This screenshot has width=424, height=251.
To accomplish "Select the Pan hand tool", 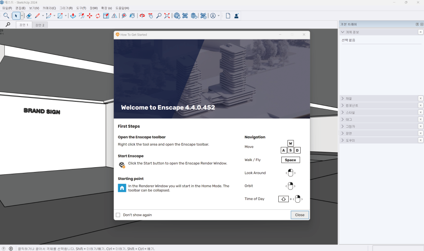I will (151, 16).
